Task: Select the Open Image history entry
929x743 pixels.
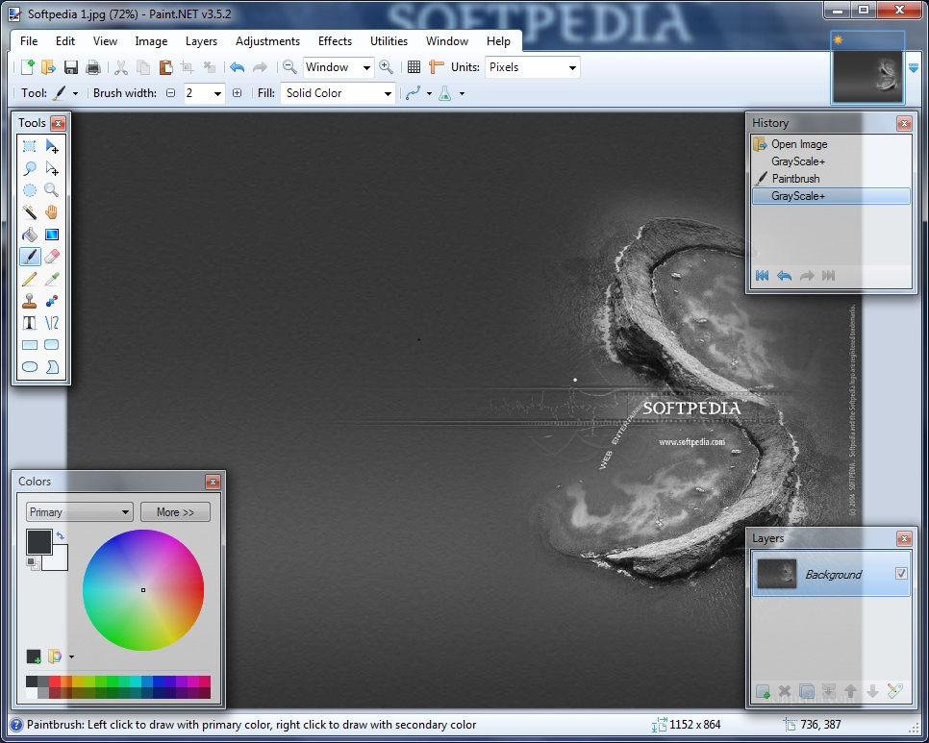Action: click(831, 144)
